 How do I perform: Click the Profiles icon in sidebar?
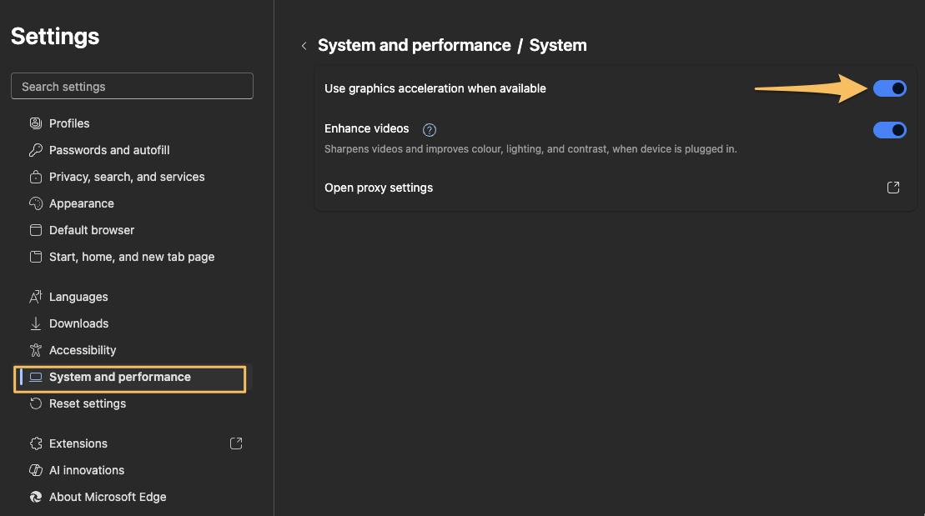click(x=35, y=123)
